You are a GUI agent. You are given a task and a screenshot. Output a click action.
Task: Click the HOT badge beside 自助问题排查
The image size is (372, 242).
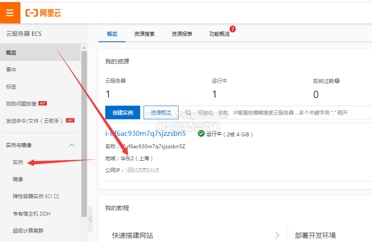tap(43, 104)
